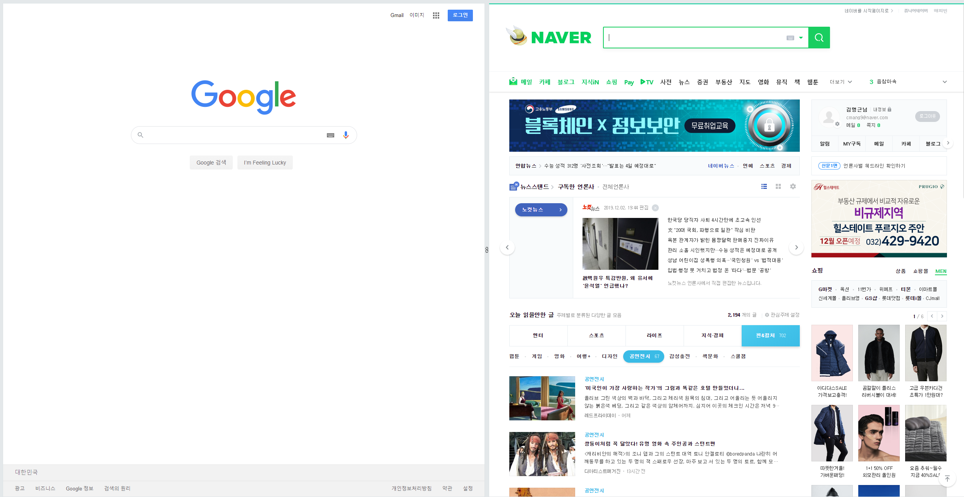
Task: Open Google on-screen keyboard icon
Action: (330, 135)
